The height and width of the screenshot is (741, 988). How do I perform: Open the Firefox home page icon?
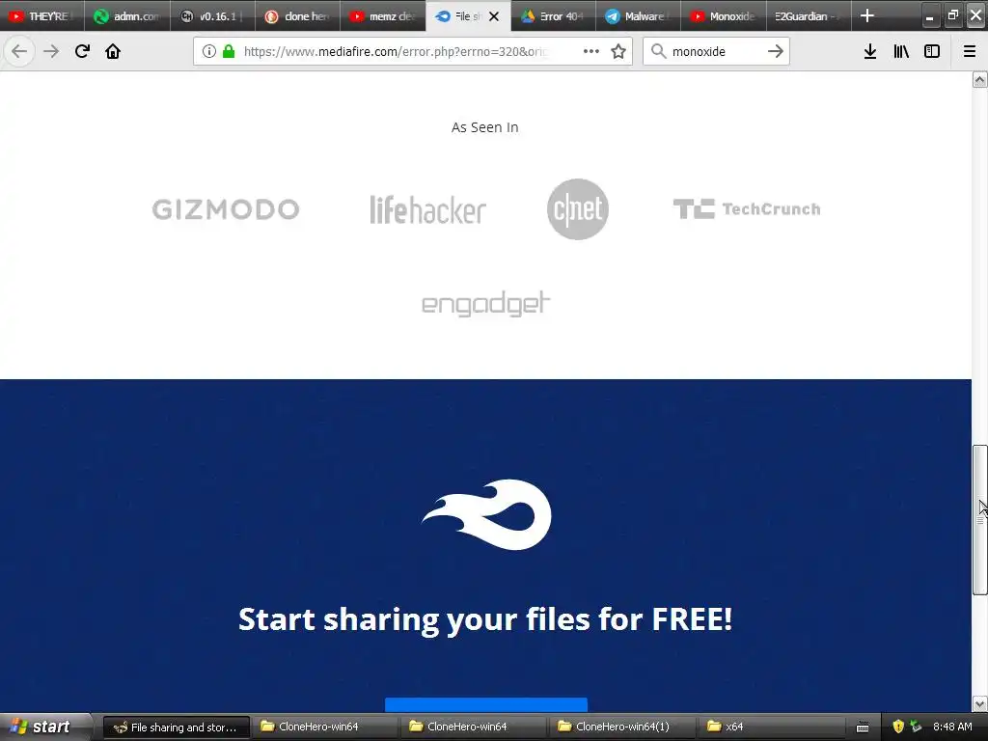click(113, 52)
